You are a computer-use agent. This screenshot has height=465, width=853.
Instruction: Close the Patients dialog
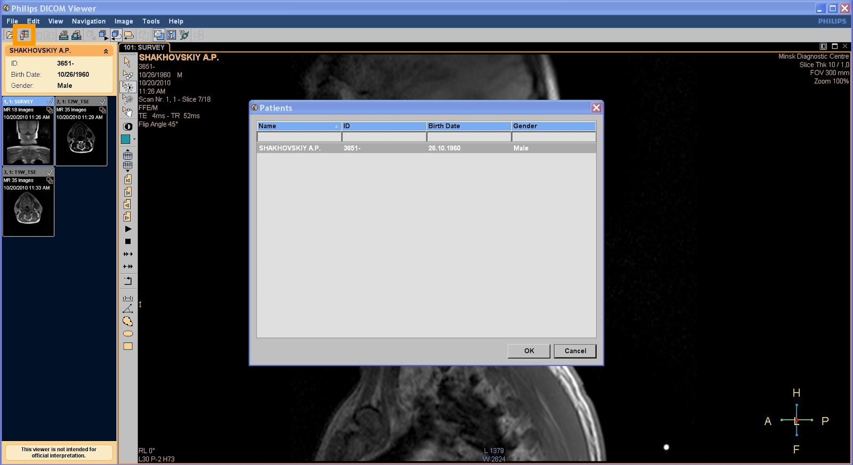(596, 108)
